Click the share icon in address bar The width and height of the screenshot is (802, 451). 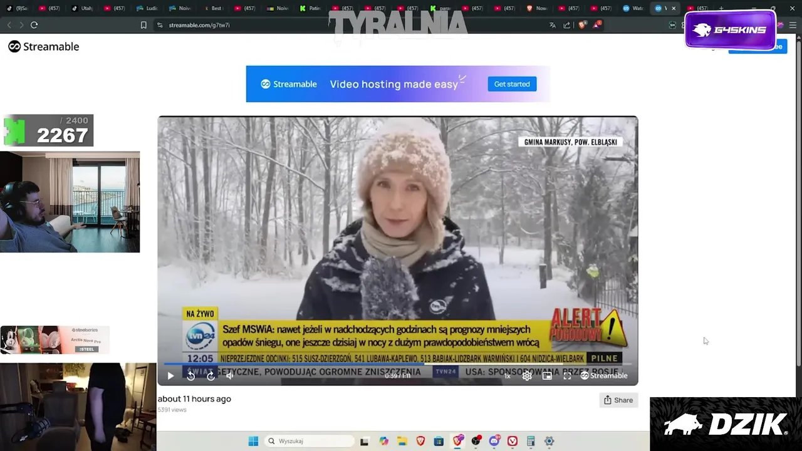(x=567, y=25)
